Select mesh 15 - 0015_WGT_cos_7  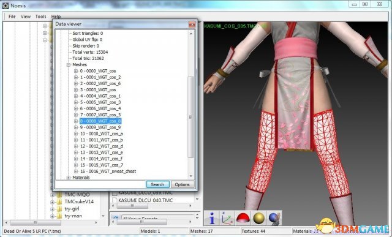pyautogui.click(x=102, y=165)
